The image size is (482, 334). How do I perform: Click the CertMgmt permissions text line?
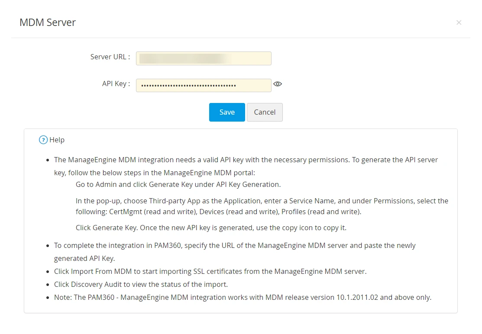coord(219,212)
